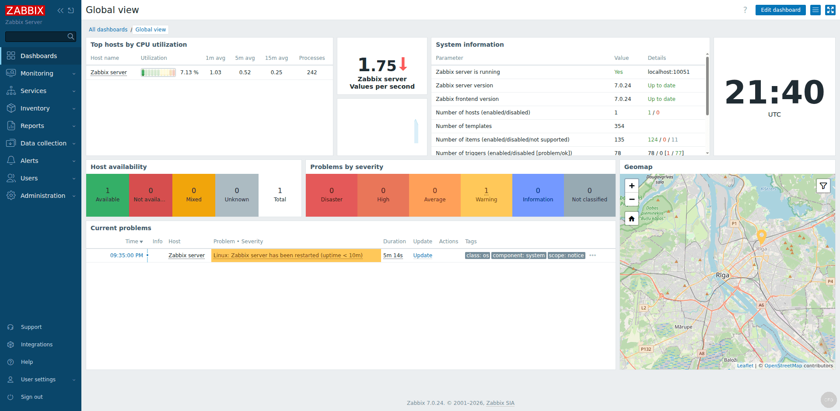The image size is (840, 411).
Task: Open the dashboard hamburger menu icon
Action: pos(815,10)
